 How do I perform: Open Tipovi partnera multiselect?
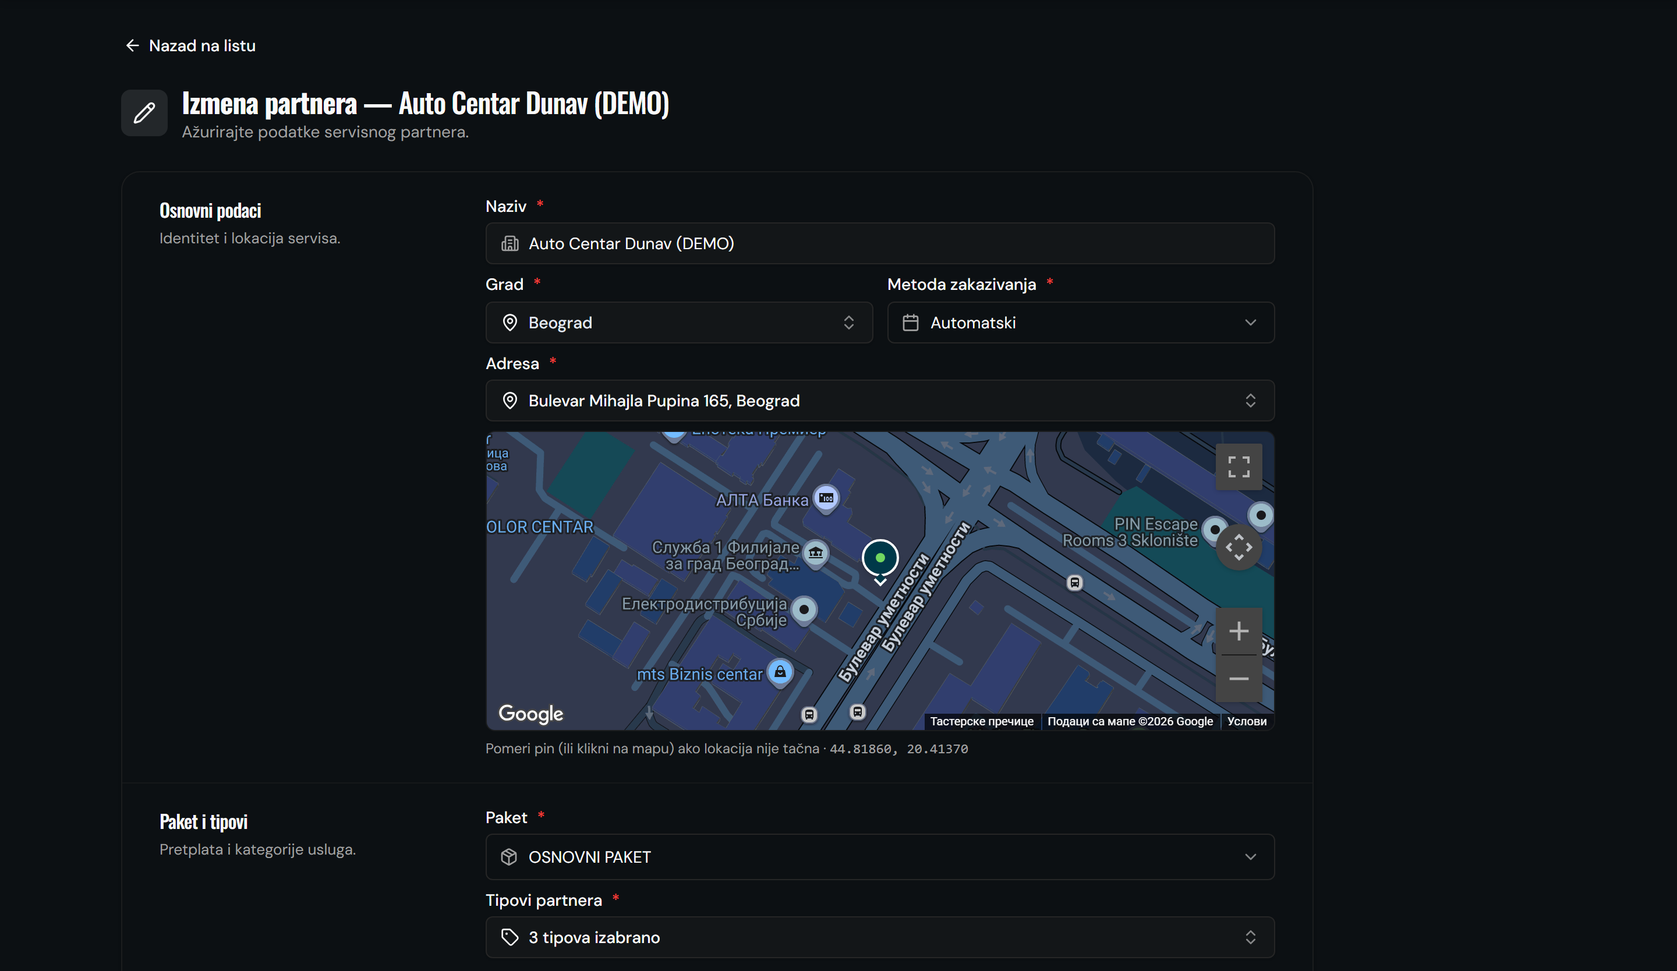click(880, 938)
